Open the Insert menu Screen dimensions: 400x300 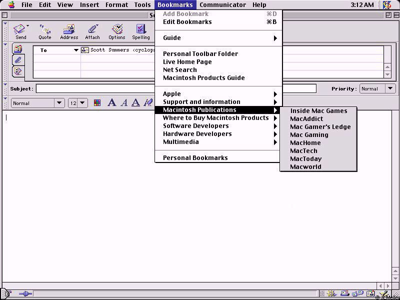click(x=89, y=5)
